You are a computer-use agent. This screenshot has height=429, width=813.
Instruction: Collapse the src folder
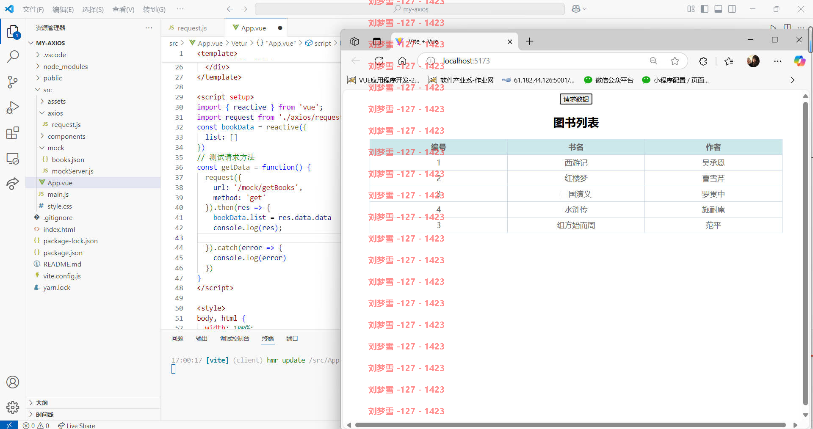click(x=38, y=90)
